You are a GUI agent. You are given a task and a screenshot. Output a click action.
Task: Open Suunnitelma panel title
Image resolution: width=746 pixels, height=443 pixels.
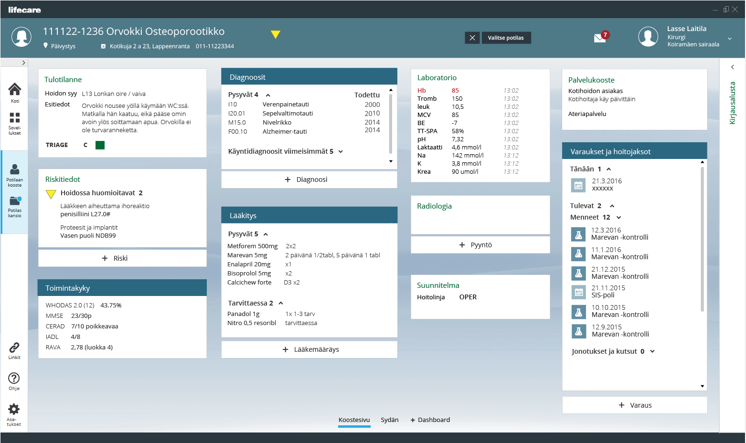pyautogui.click(x=438, y=285)
